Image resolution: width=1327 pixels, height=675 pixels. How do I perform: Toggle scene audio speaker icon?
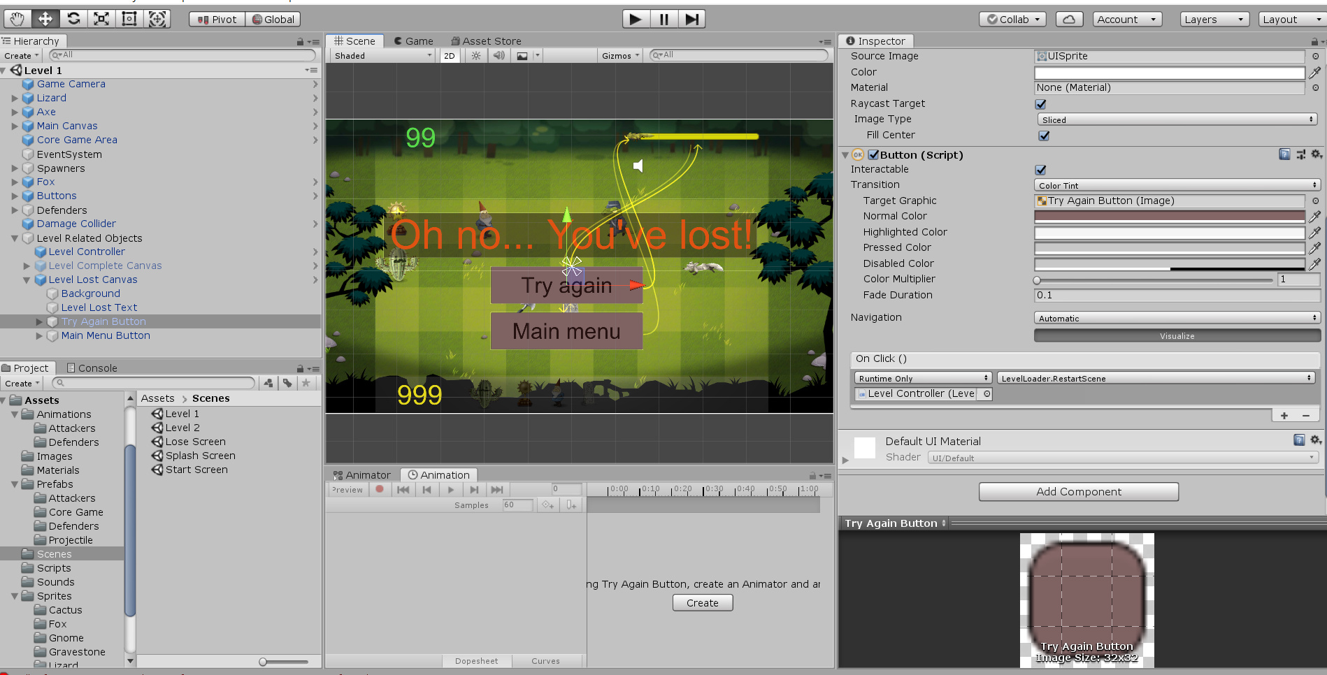point(498,56)
